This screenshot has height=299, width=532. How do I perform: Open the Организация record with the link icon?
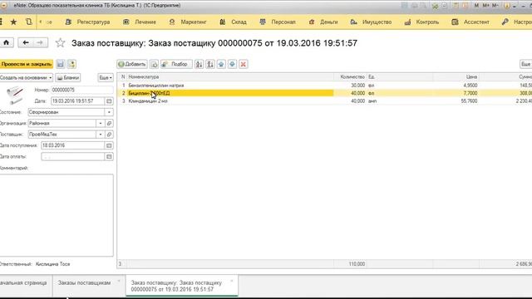(109, 124)
